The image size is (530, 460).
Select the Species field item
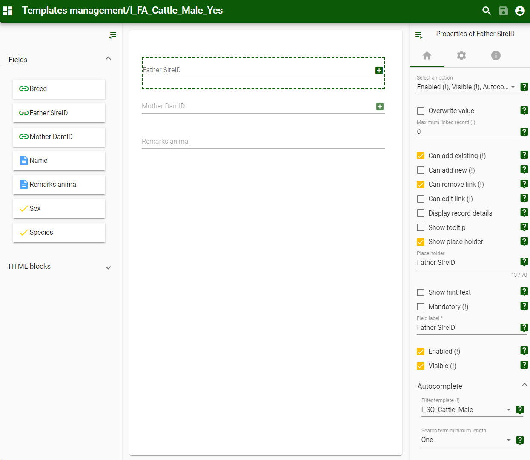pos(59,233)
